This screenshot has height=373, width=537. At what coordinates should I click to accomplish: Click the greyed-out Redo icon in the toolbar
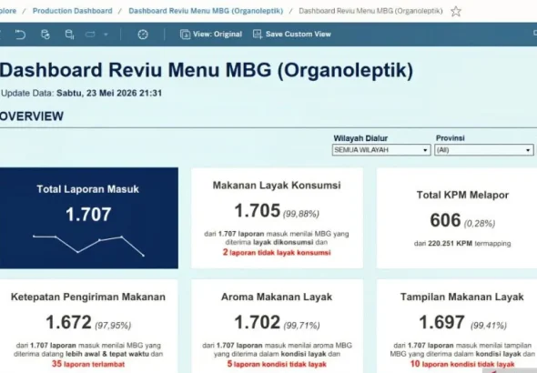point(90,35)
